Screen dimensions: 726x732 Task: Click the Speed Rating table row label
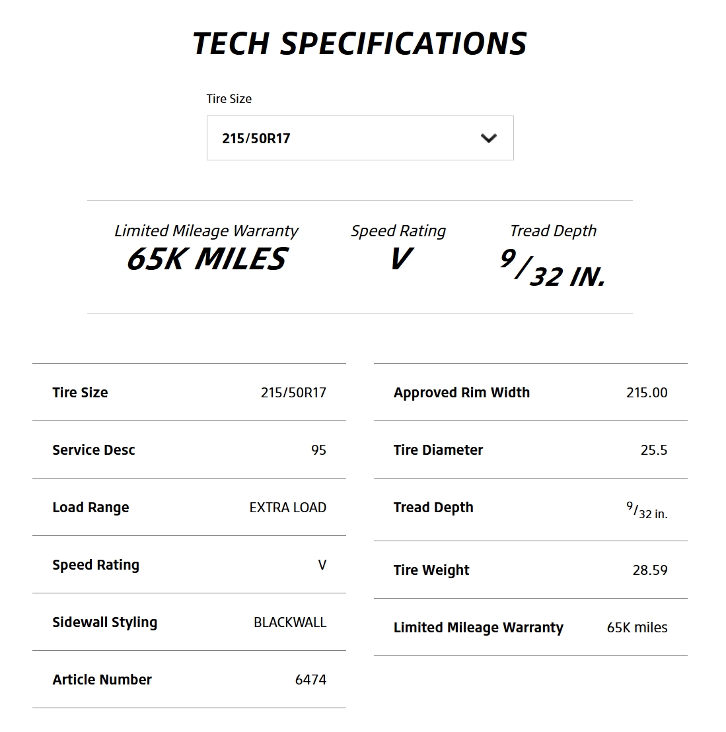(96, 565)
